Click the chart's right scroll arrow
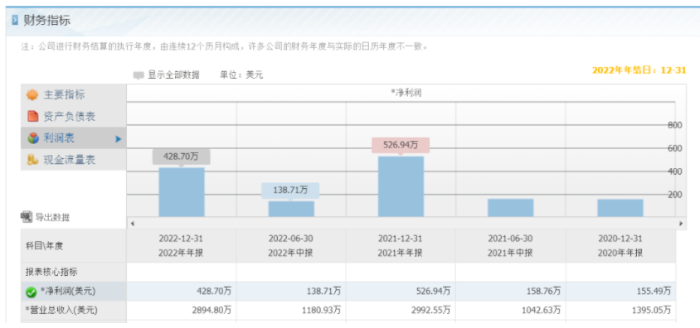700x328 pixels. 681,224
